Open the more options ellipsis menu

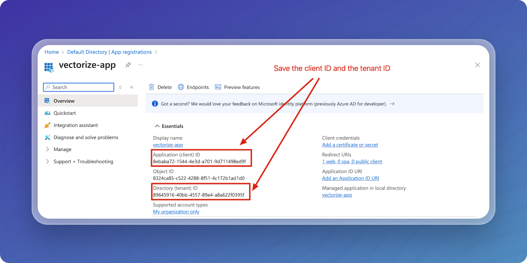140,65
